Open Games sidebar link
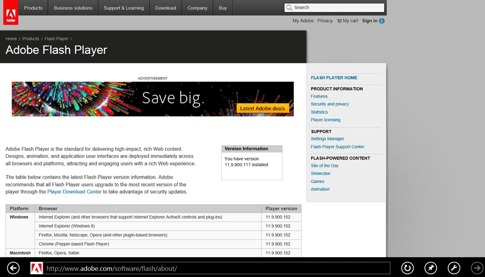The width and height of the screenshot is (485, 277). (317, 181)
